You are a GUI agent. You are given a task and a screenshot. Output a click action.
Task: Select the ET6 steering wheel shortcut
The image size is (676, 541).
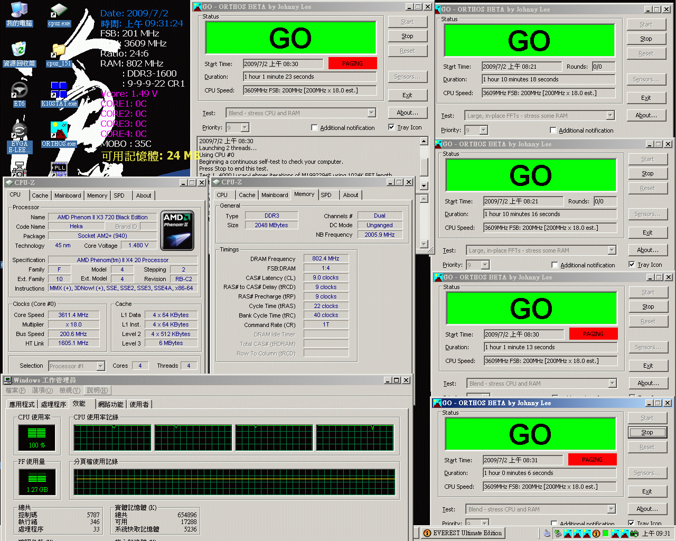click(x=20, y=95)
